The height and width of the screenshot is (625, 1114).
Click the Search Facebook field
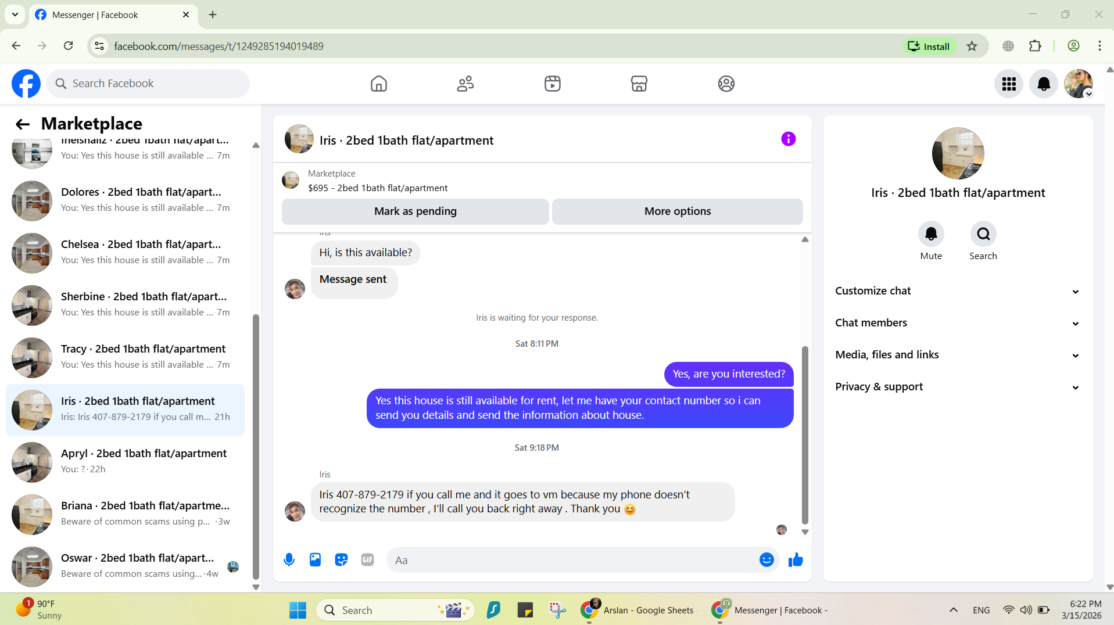(148, 84)
